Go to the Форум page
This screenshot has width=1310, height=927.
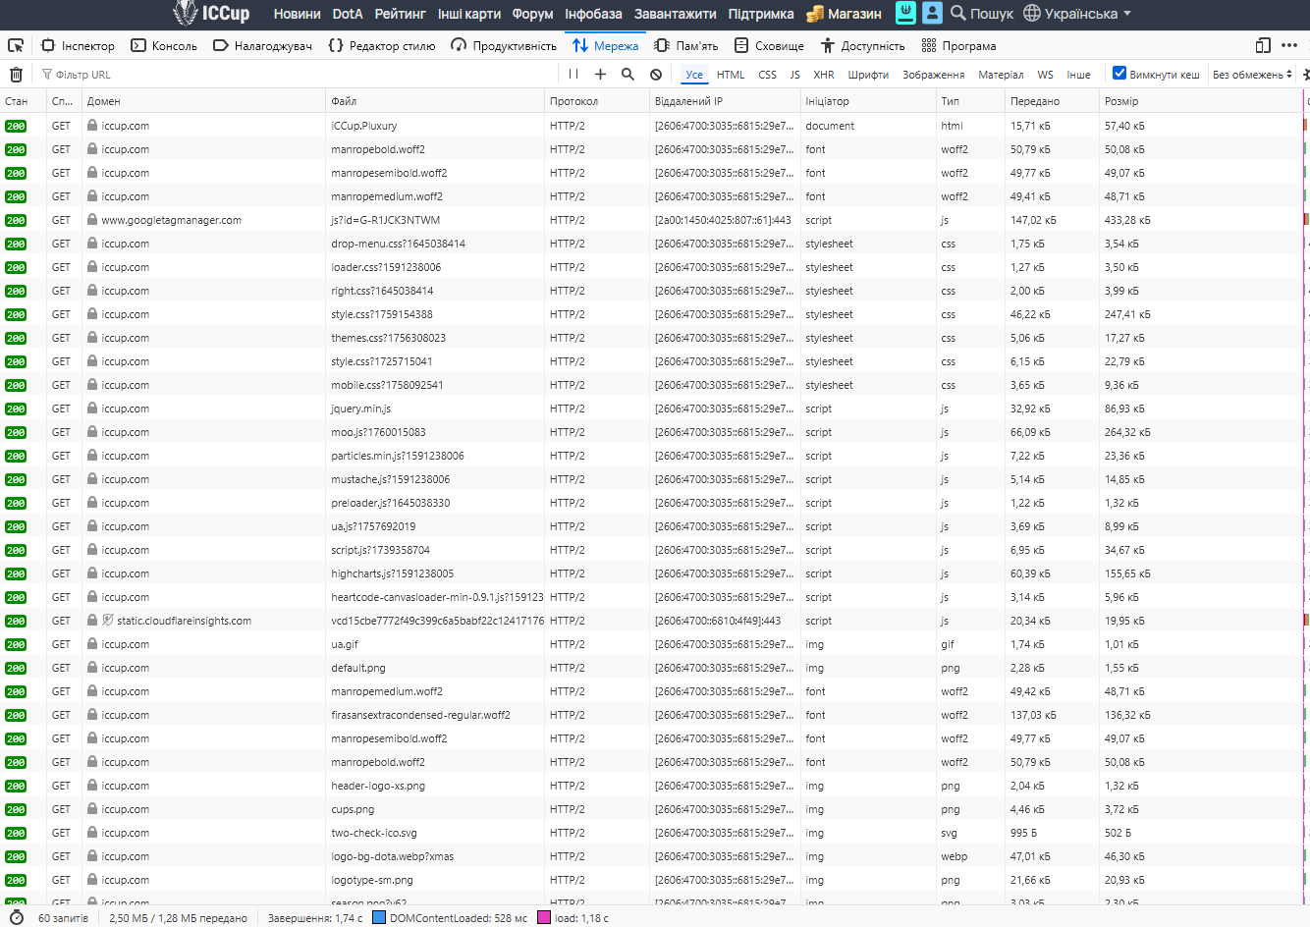tap(532, 14)
